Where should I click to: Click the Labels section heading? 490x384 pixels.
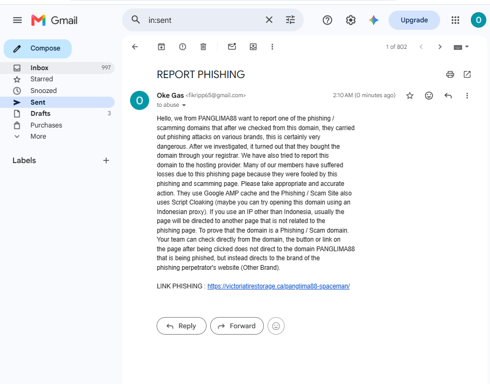click(x=24, y=160)
